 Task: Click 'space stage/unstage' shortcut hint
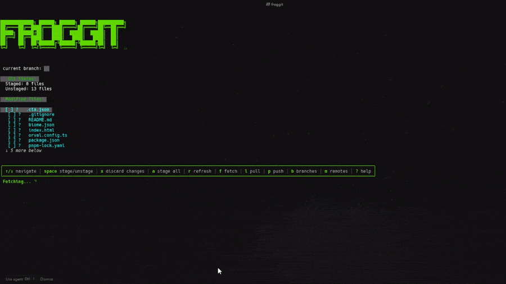click(69, 171)
